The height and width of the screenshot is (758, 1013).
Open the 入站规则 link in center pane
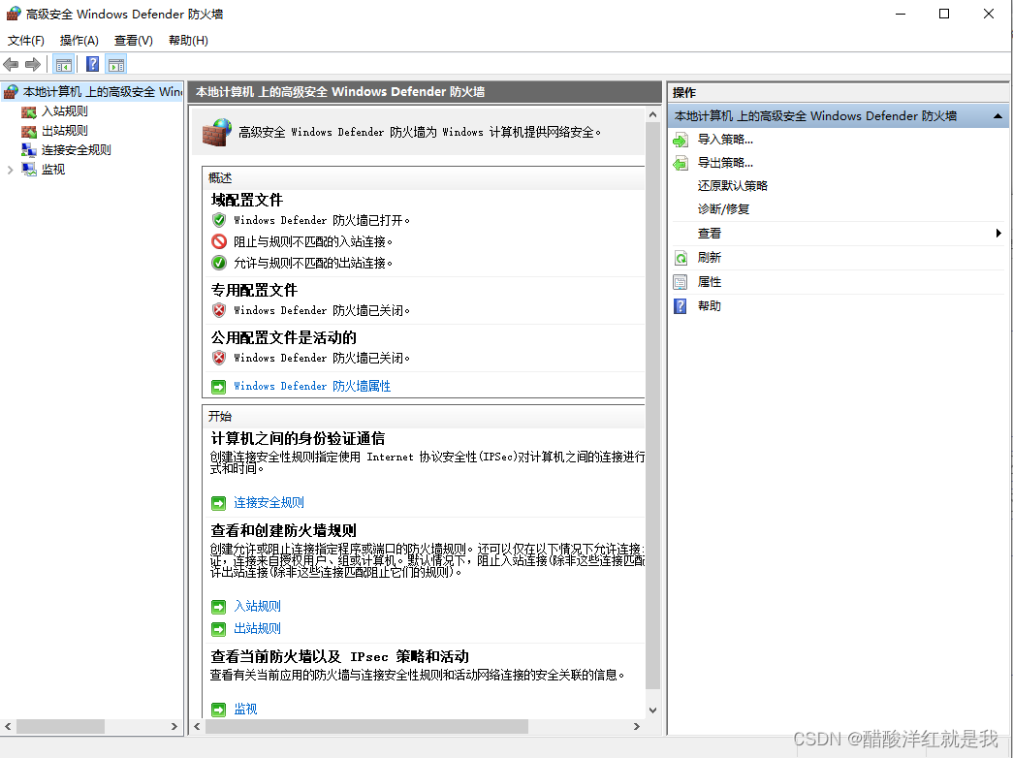coord(257,606)
